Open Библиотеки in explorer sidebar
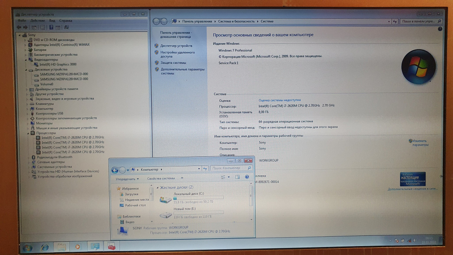453x255 pixels. click(x=131, y=217)
